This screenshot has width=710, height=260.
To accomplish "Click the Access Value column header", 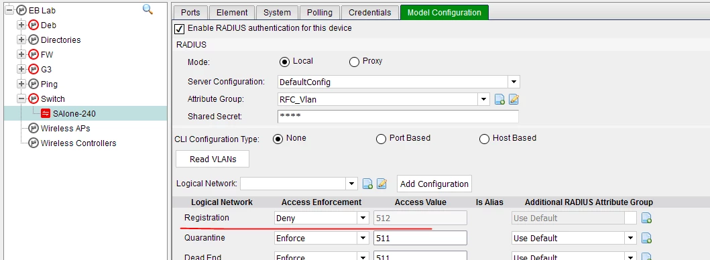I will pos(420,202).
